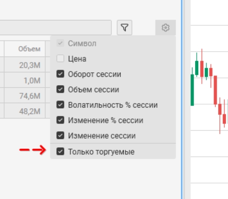Select the 20,3M volume cell

click(x=25, y=65)
